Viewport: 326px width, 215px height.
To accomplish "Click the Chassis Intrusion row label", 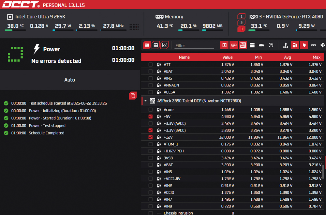I will [x=178, y=213].
